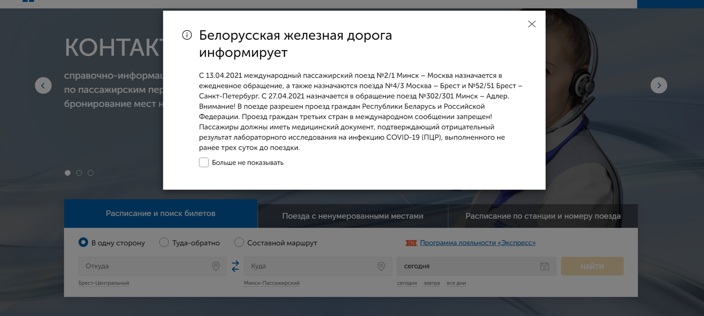Close the railway information popup

tap(531, 24)
